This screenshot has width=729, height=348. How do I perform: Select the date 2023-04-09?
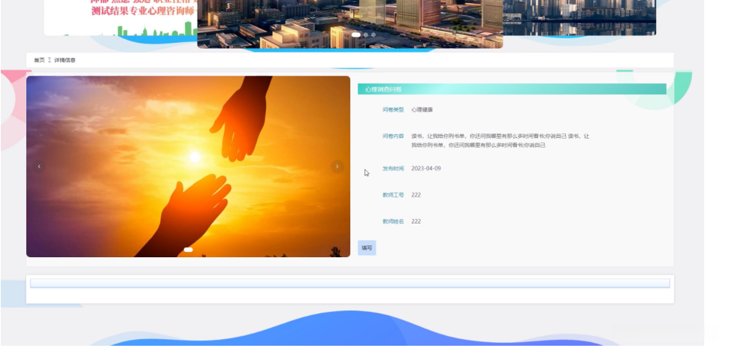426,169
